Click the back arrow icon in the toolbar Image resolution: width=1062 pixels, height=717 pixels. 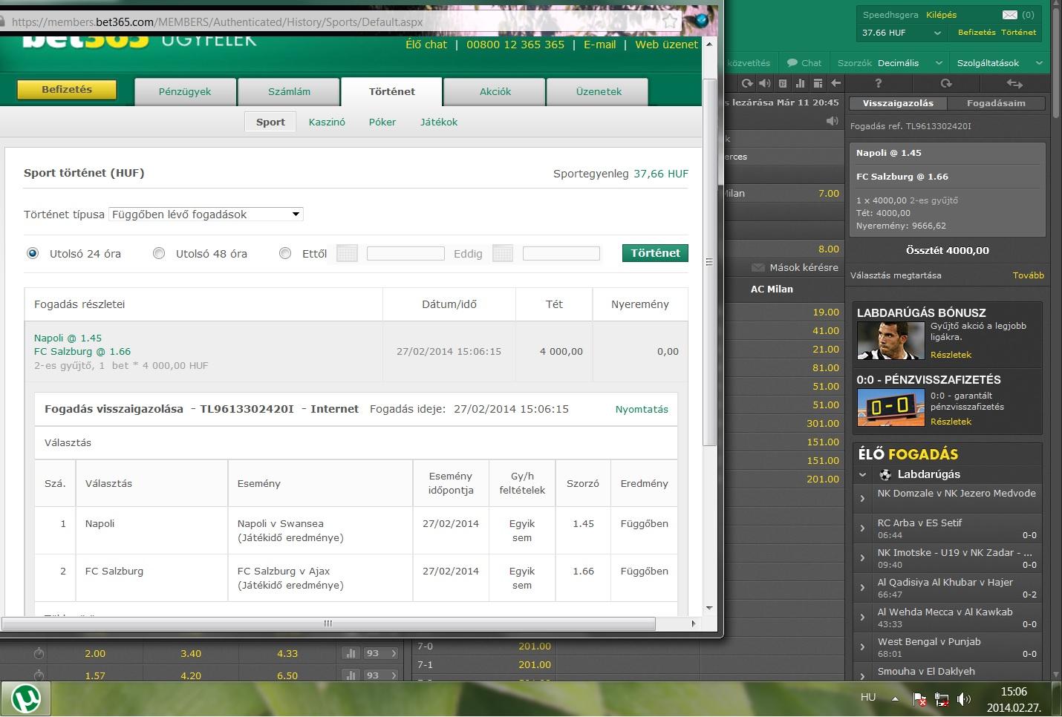point(835,83)
